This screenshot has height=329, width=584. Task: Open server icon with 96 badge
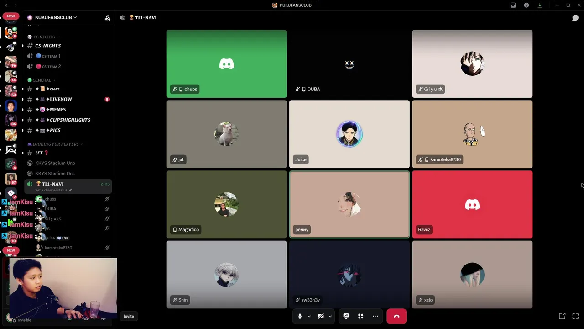click(10, 61)
